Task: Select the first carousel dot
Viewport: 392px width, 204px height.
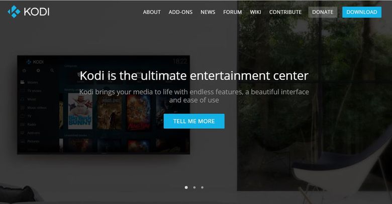Action: click(186, 187)
